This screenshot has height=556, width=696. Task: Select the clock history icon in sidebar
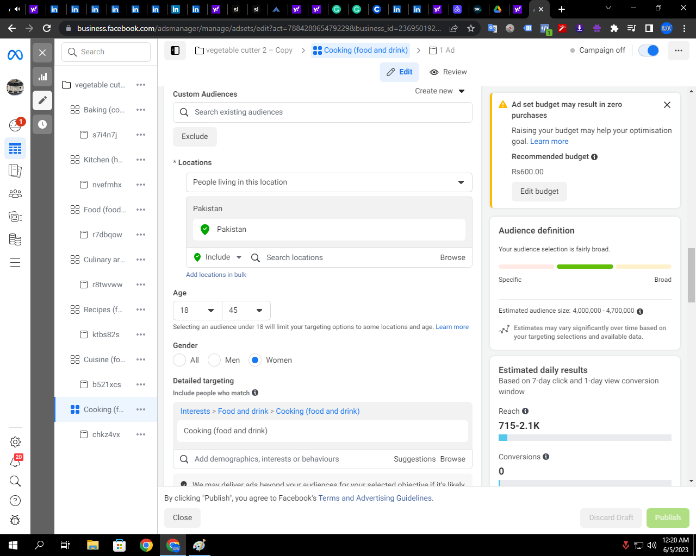42,124
